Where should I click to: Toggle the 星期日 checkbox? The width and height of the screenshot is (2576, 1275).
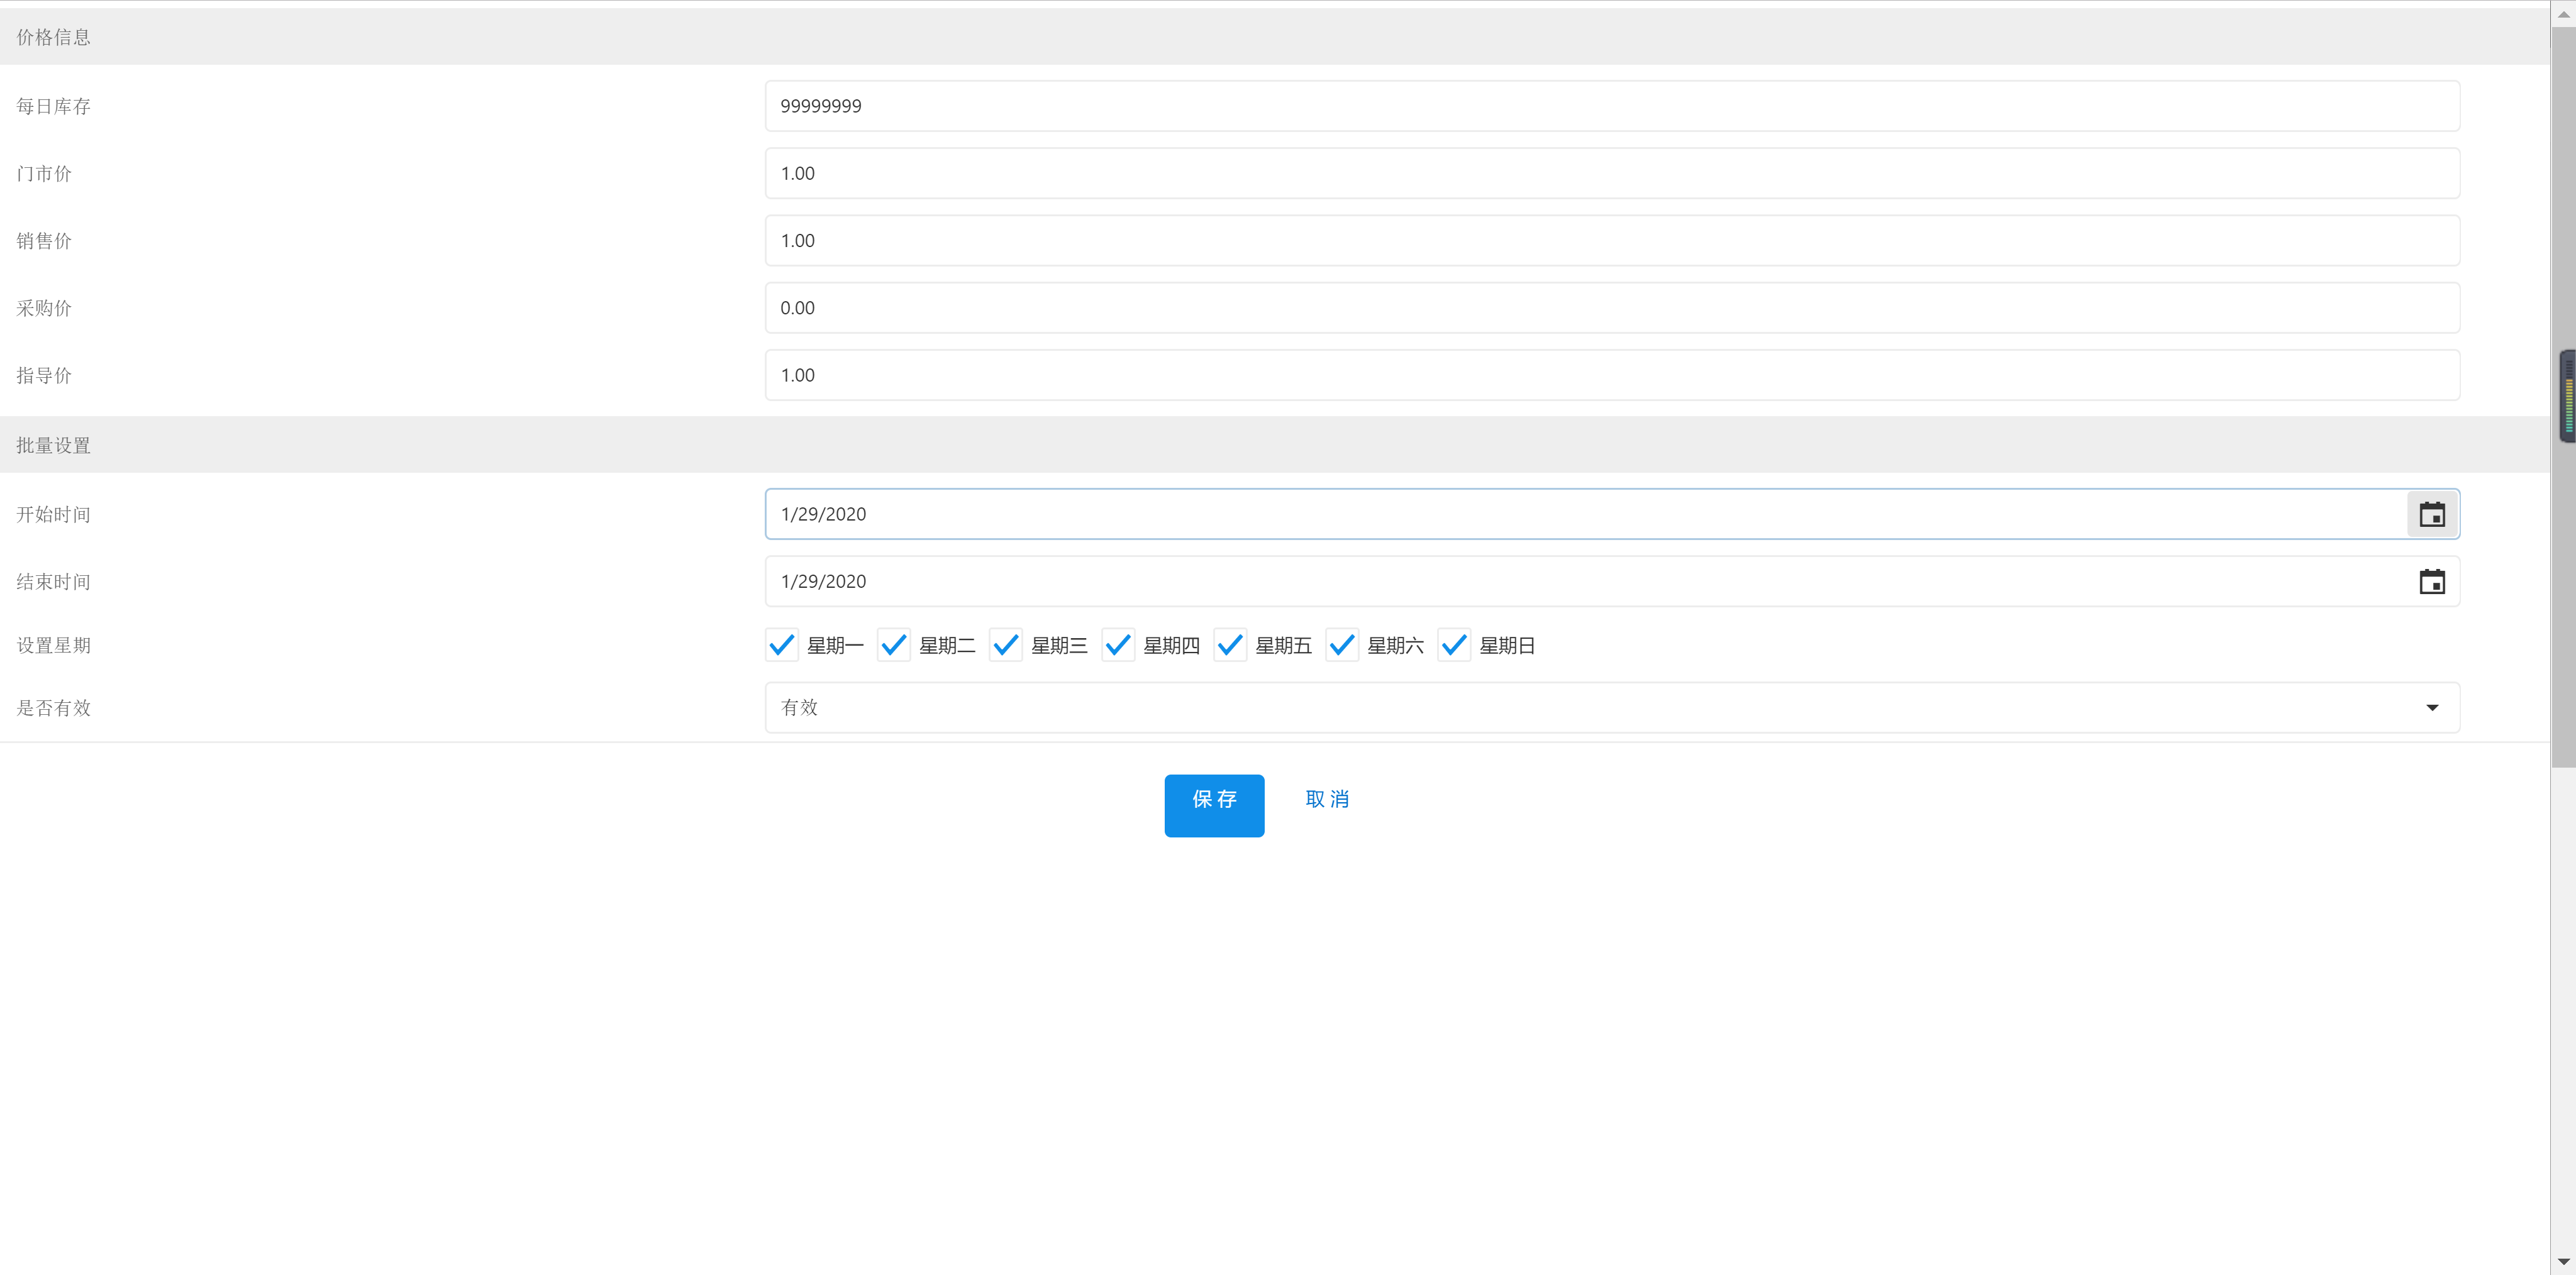pos(1454,645)
